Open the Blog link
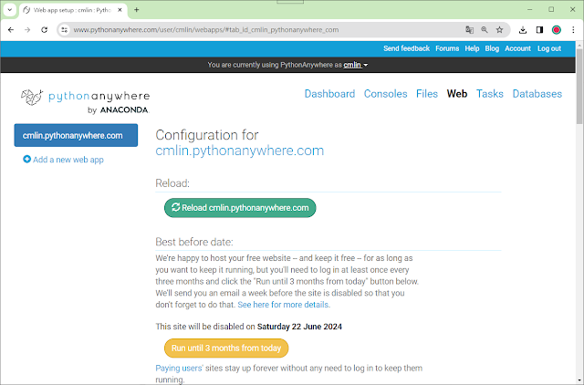This screenshot has height=385, width=584. point(492,48)
